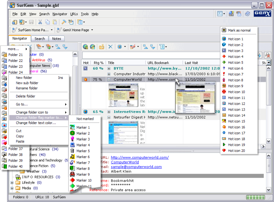Image resolution: width=274 pixels, height=202 pixels.
Task: Click the Copy toolbar icon
Action: [x=47, y=22]
